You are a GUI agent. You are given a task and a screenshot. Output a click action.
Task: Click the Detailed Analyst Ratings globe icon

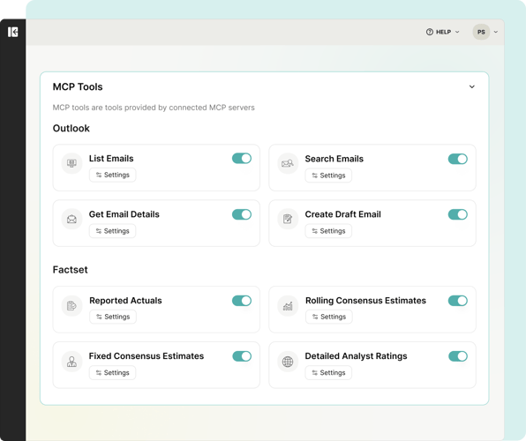point(288,362)
